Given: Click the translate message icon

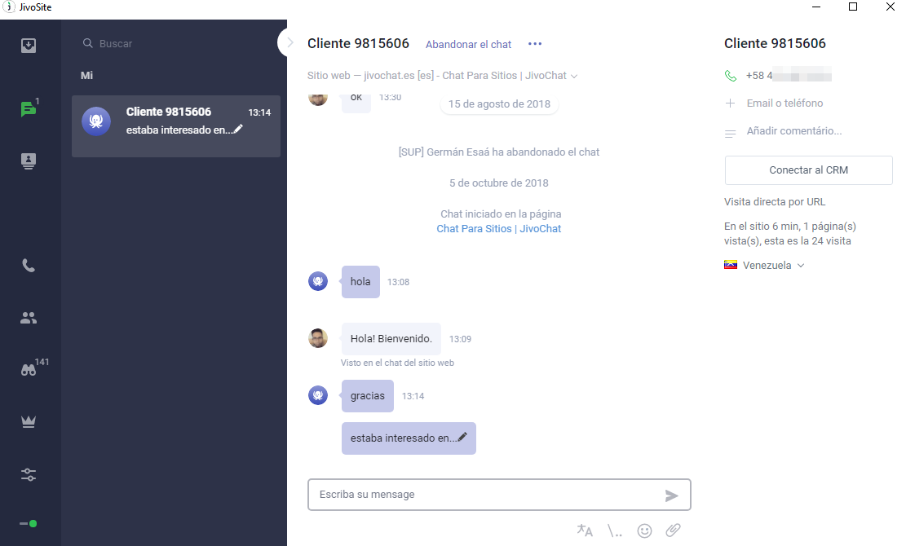Looking at the screenshot, I should pos(585,530).
